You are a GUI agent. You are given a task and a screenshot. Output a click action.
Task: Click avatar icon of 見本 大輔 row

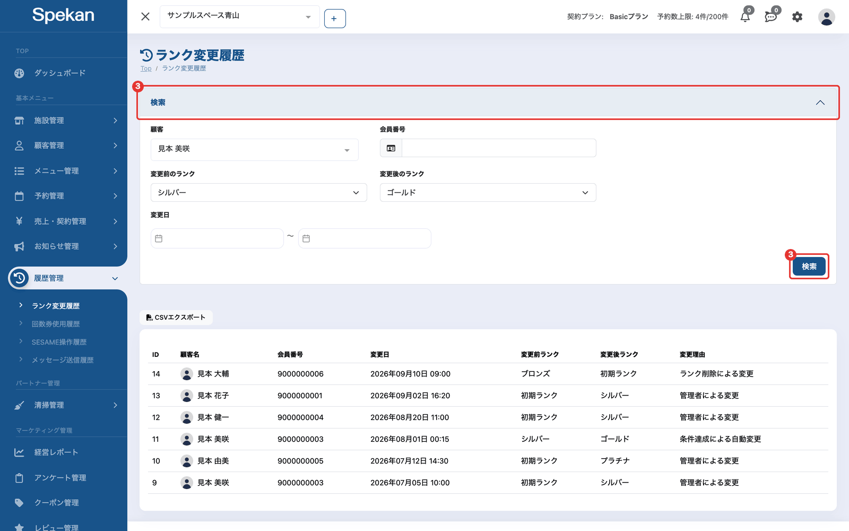click(x=187, y=374)
